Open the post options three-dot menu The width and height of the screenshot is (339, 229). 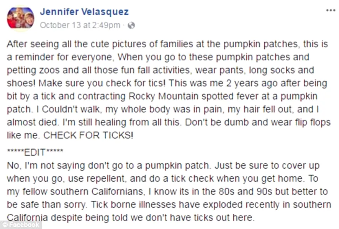pyautogui.click(x=330, y=10)
